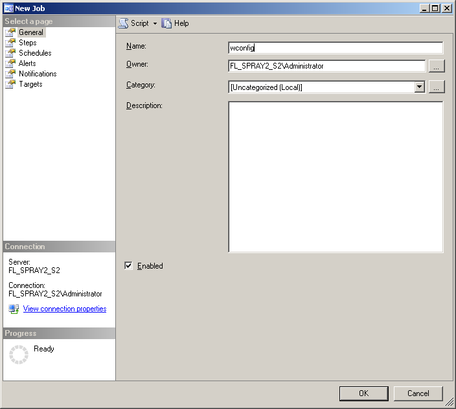Open the Script dropdown arrow

point(155,24)
